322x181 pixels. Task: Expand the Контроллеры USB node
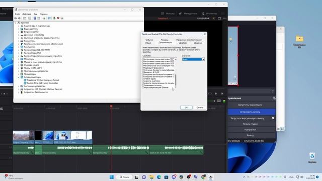click(19, 53)
